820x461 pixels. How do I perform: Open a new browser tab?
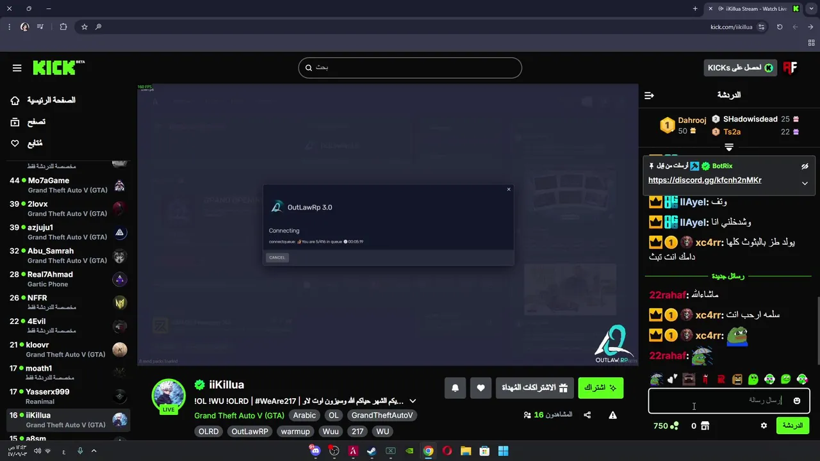(x=695, y=9)
